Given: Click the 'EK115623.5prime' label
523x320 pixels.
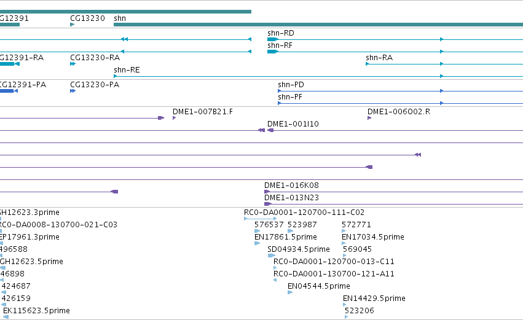Looking at the screenshot, I should [x=36, y=311].
